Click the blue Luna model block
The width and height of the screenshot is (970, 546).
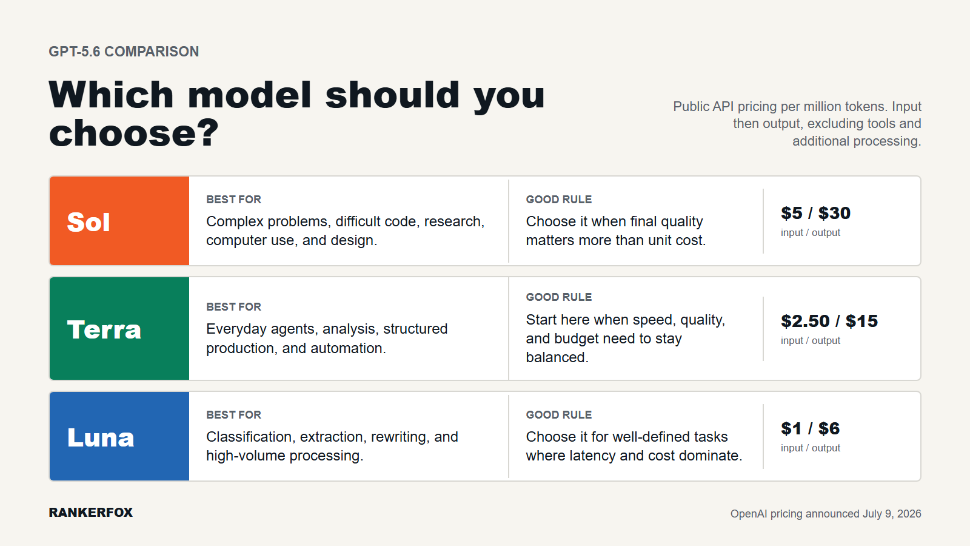[x=119, y=436]
